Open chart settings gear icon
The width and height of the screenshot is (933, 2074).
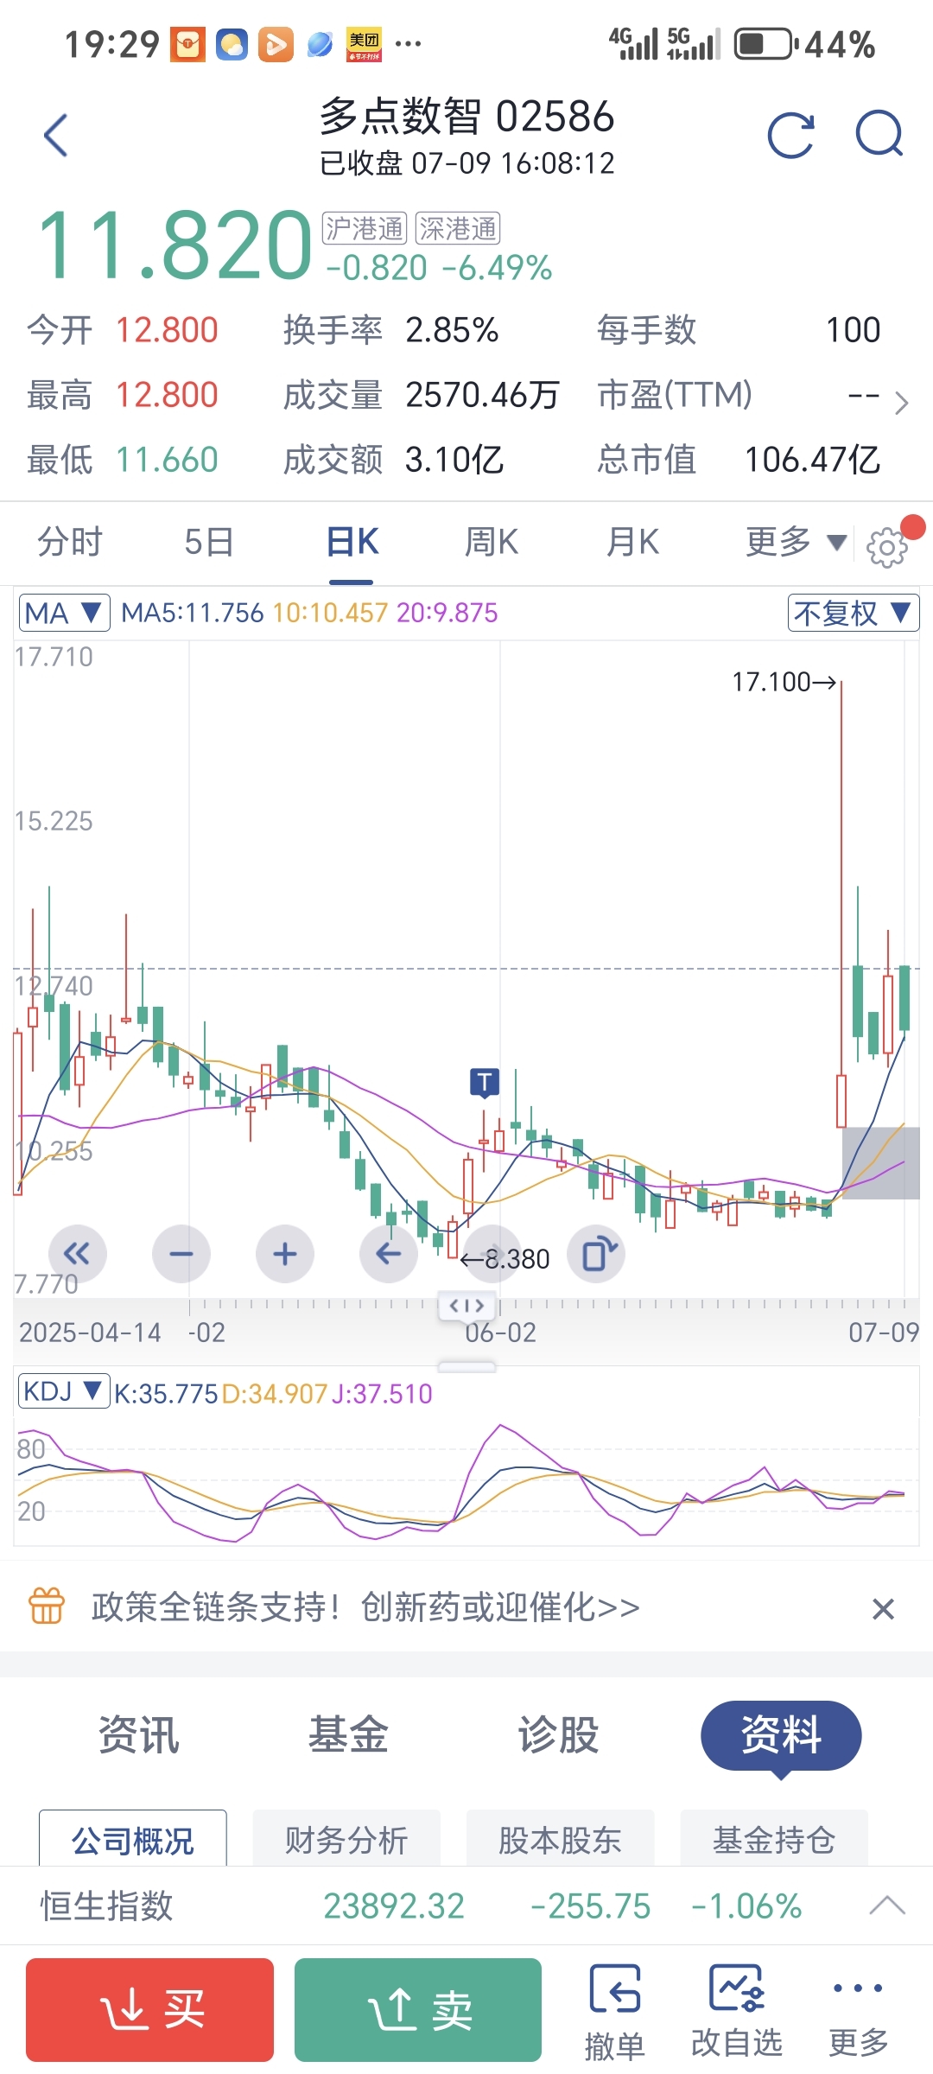click(886, 547)
